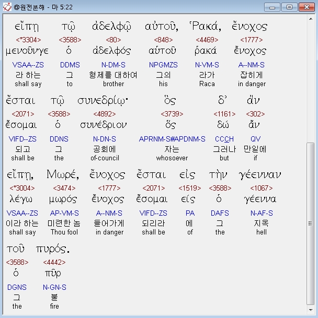Click Strong's number <3739>
The height and width of the screenshot is (318, 318).
(172, 114)
